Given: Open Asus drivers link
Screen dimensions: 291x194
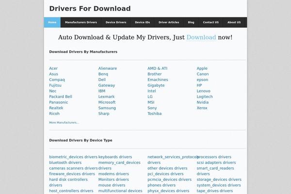Looking at the screenshot, I should pyautogui.click(x=54, y=74).
